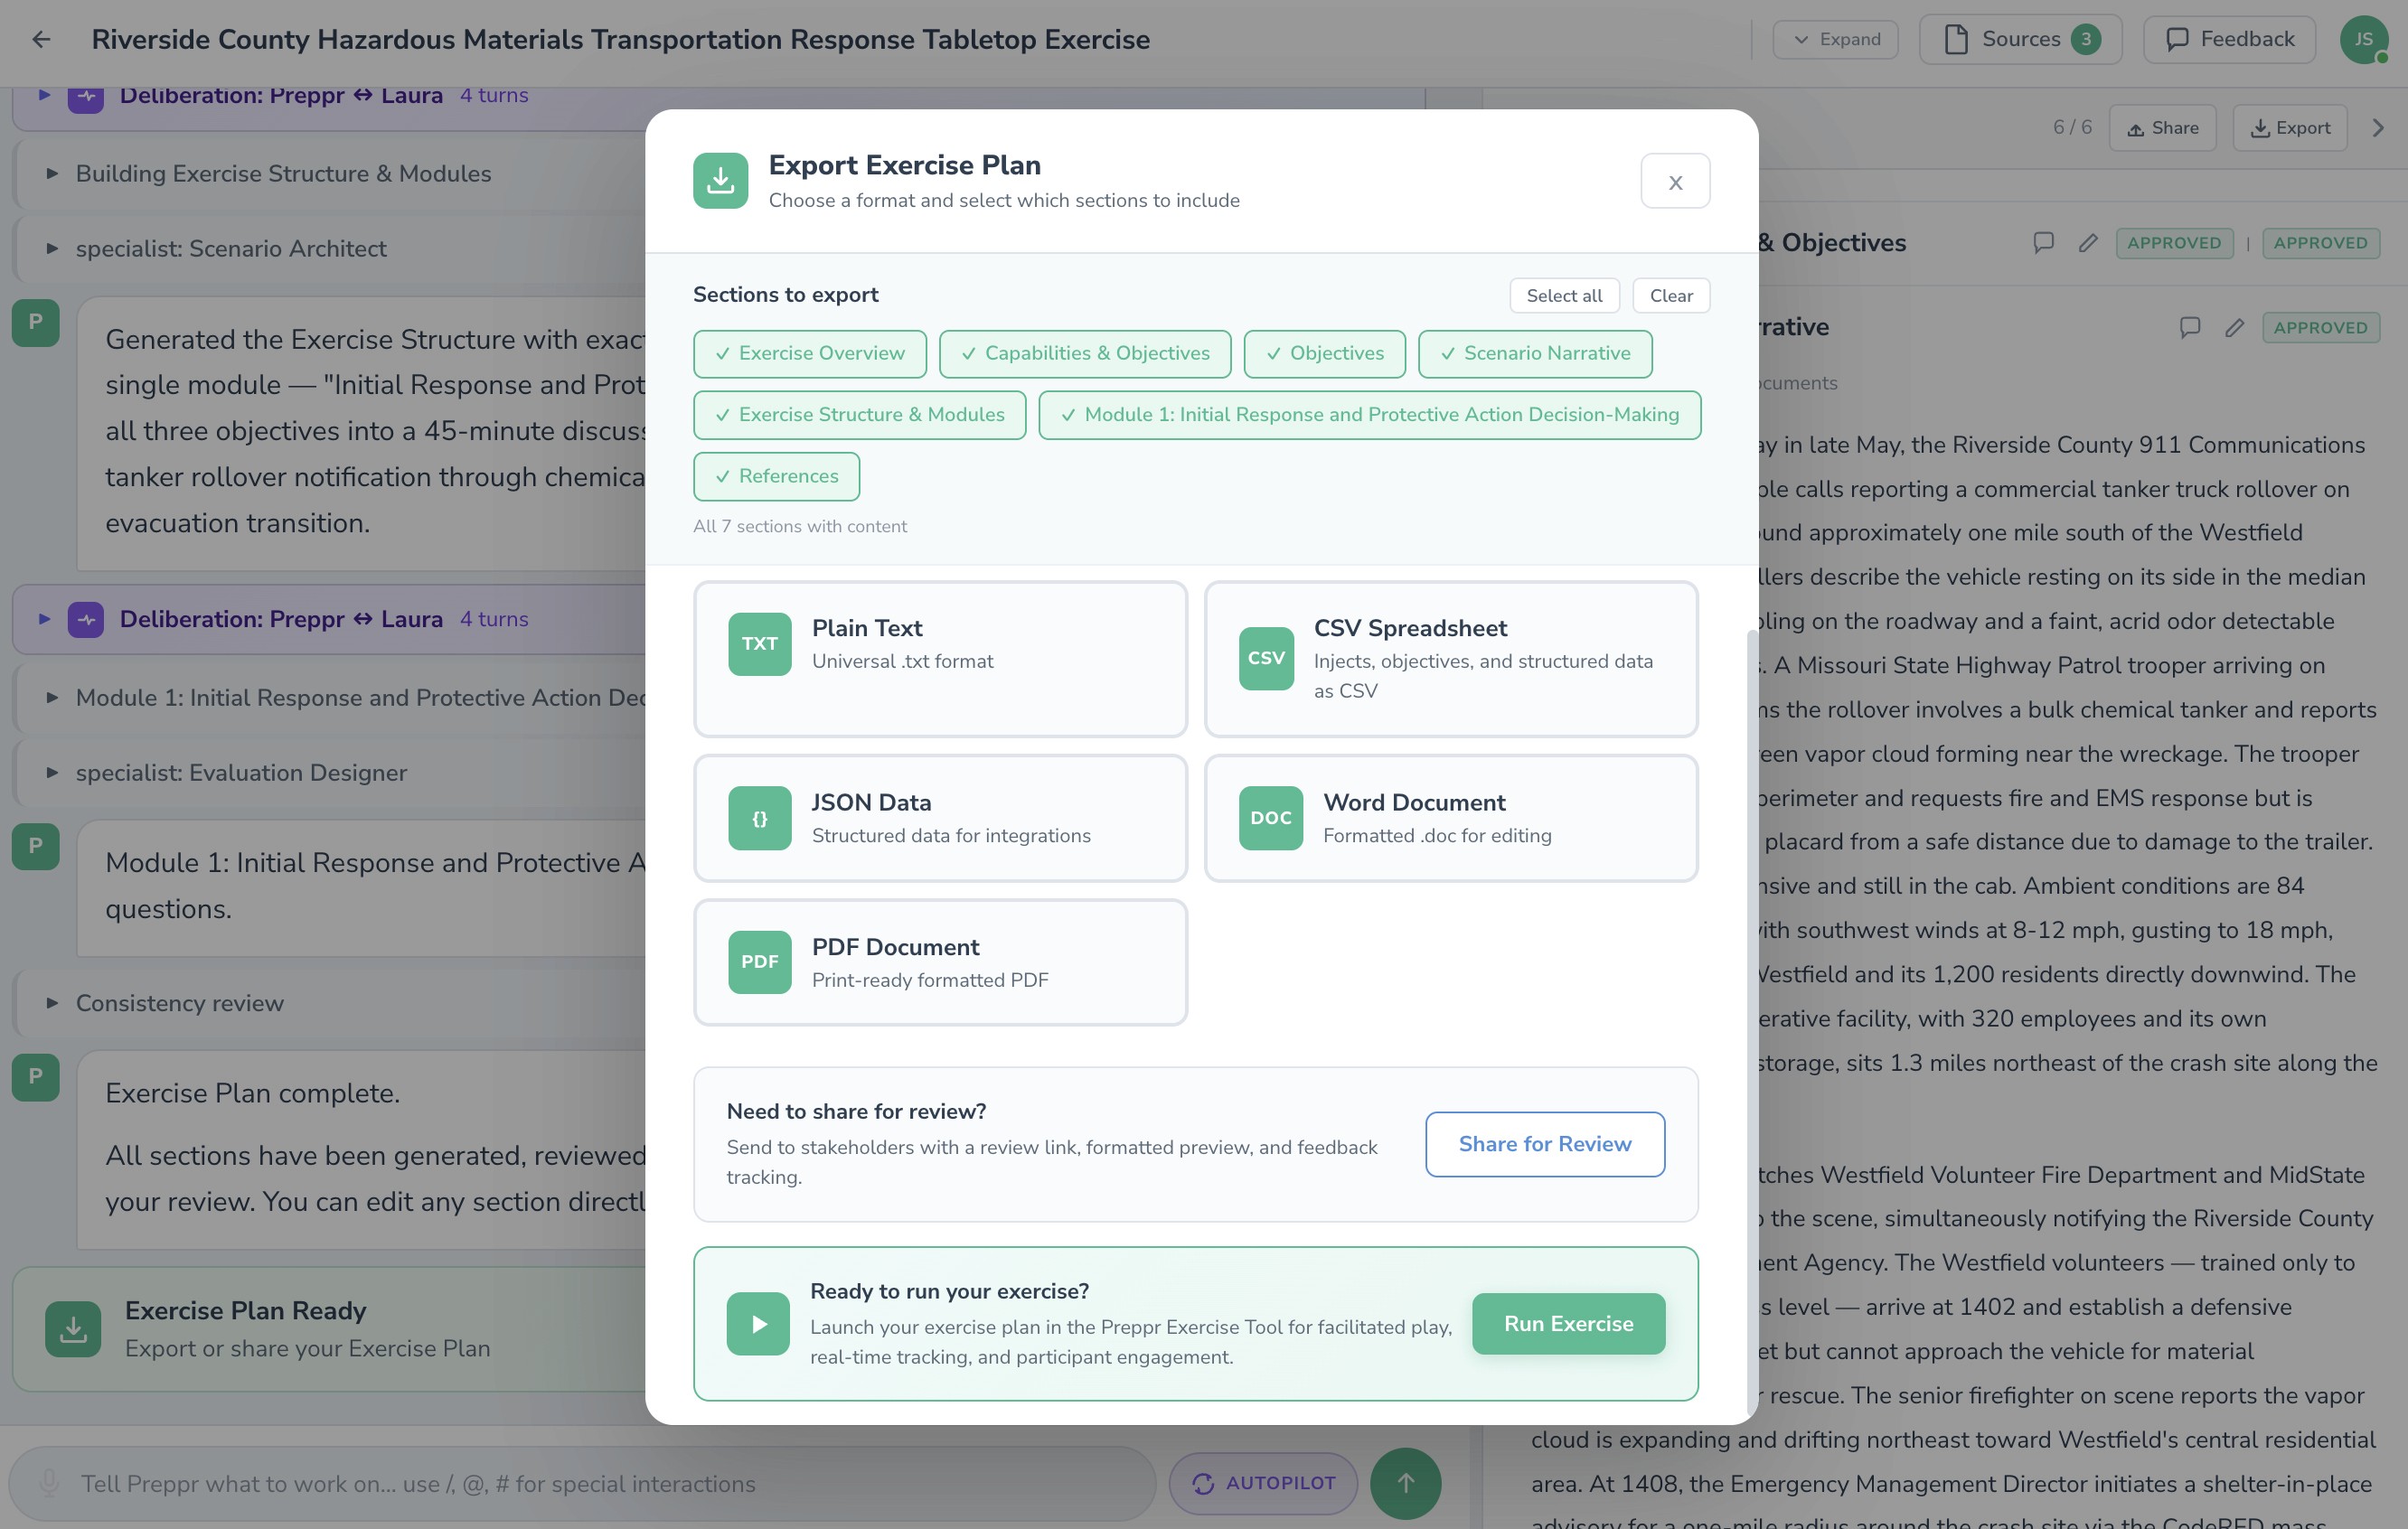
Task: Choose the JSON Data braces icon
Action: 759,818
